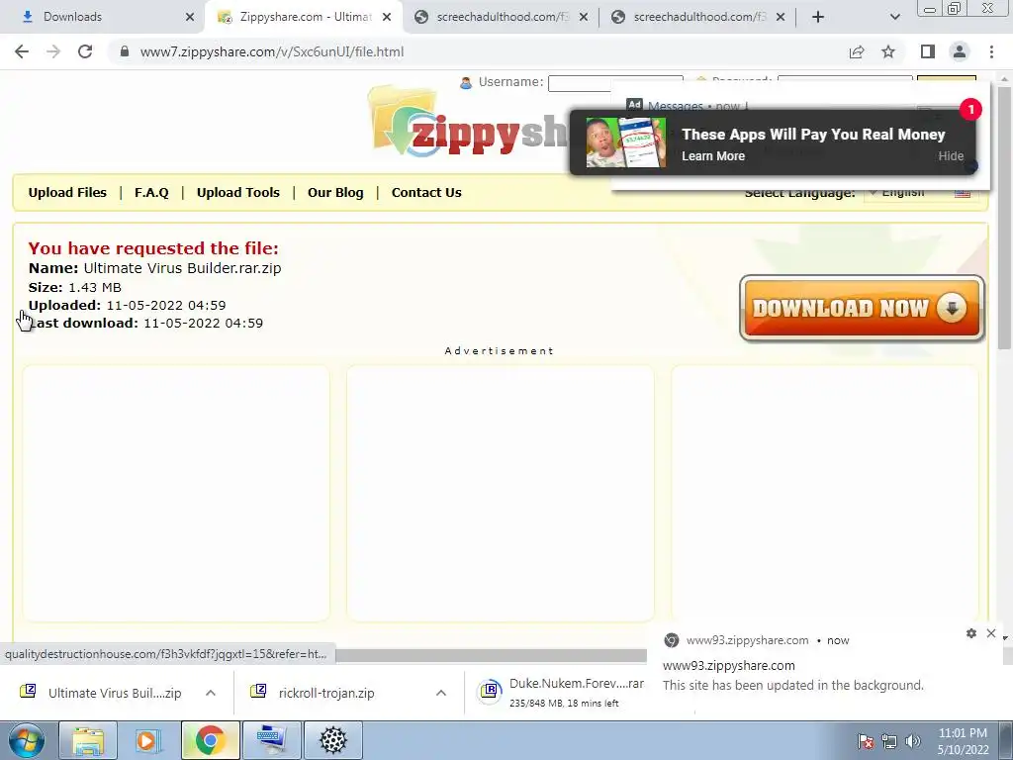Open the Action Center flag icon
Image resolution: width=1013 pixels, height=760 pixels.
[x=866, y=741]
